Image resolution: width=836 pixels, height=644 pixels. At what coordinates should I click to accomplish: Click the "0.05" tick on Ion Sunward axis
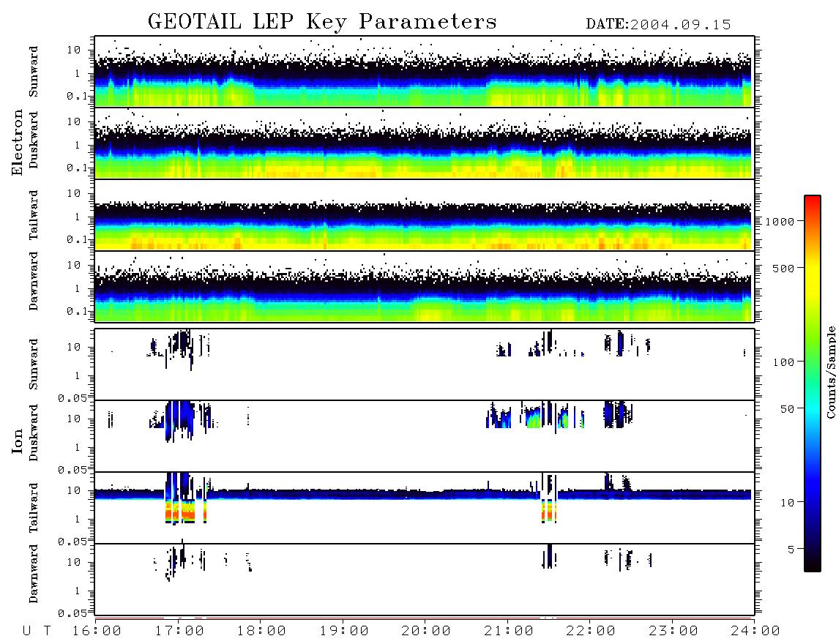click(72, 398)
